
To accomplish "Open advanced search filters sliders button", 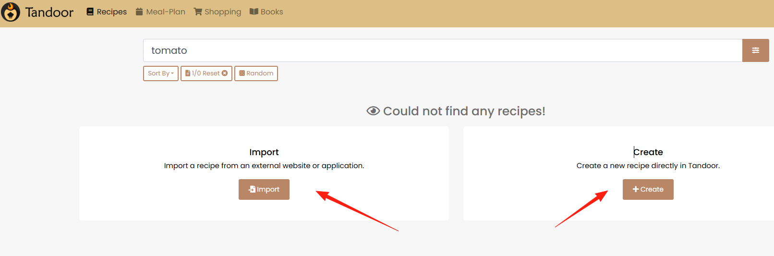I will click(x=756, y=50).
